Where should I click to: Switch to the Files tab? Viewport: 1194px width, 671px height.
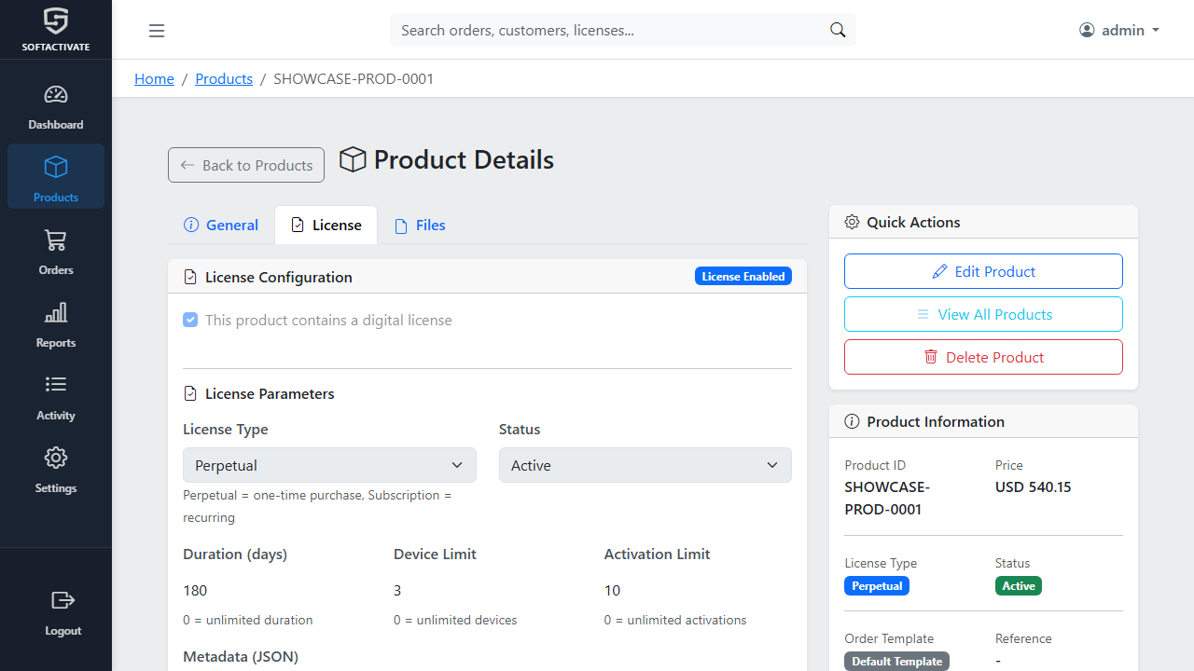pos(420,226)
